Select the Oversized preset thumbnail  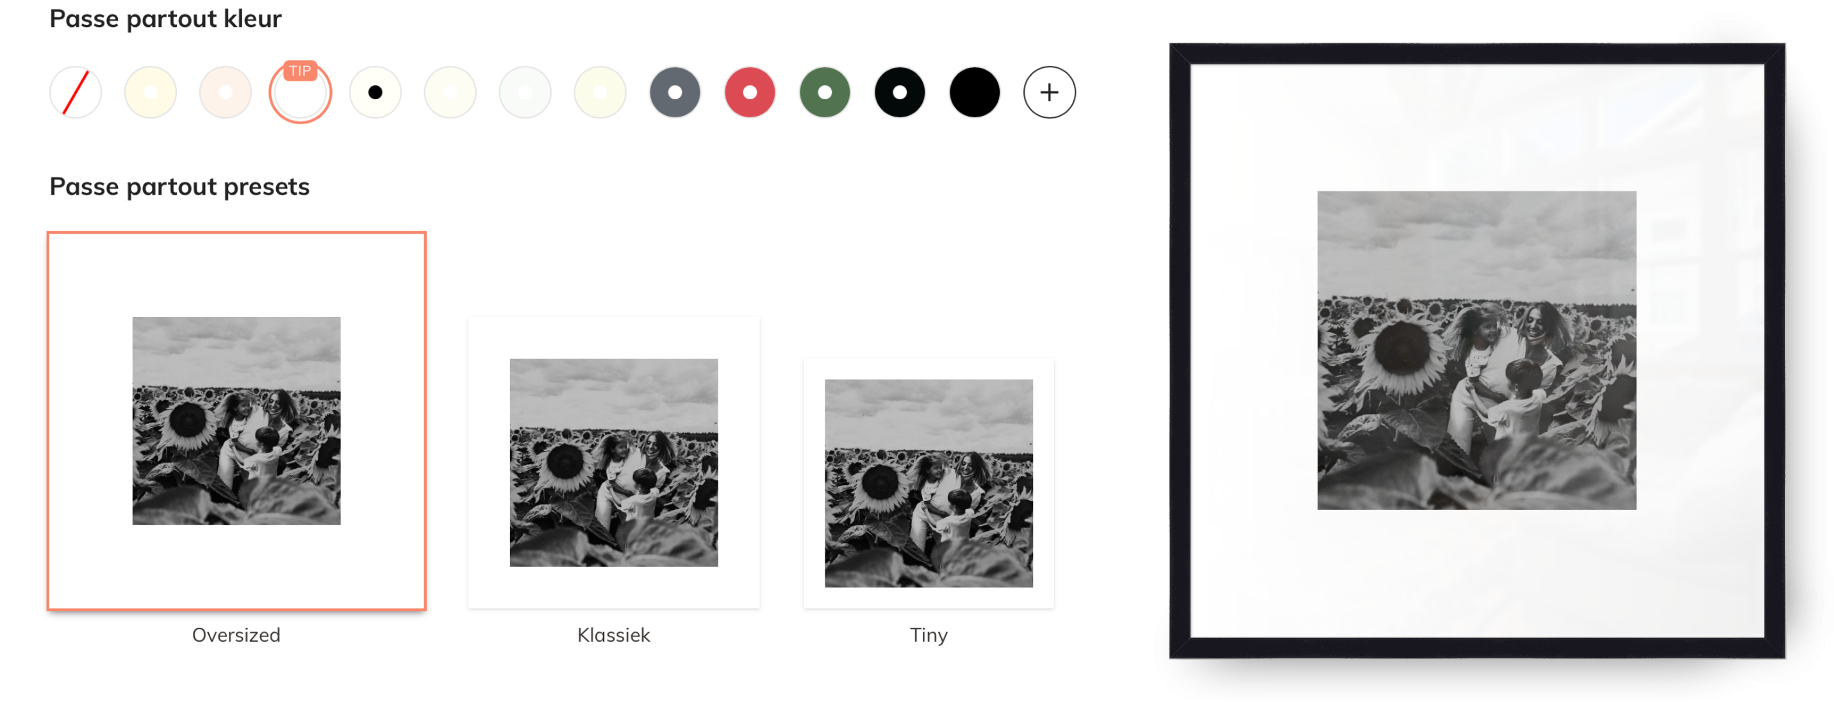click(236, 421)
